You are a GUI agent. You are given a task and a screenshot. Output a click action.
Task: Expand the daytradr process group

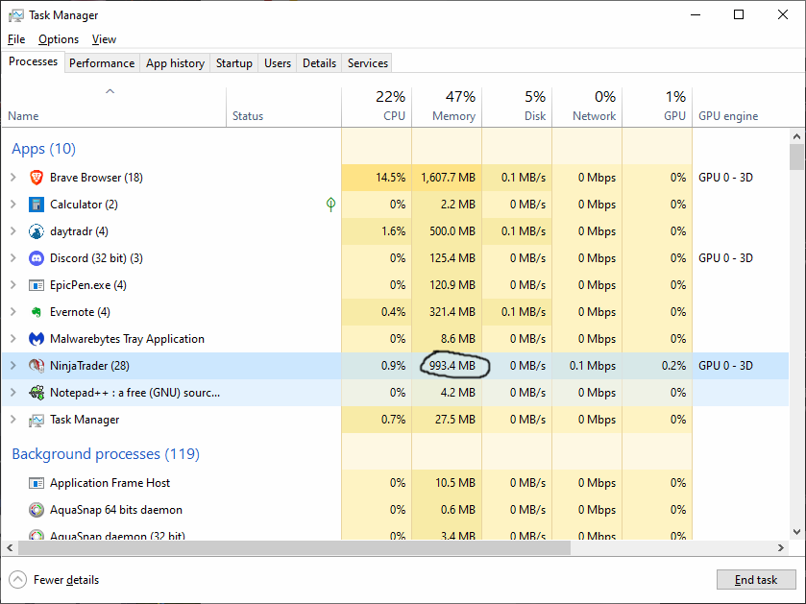coord(13,231)
